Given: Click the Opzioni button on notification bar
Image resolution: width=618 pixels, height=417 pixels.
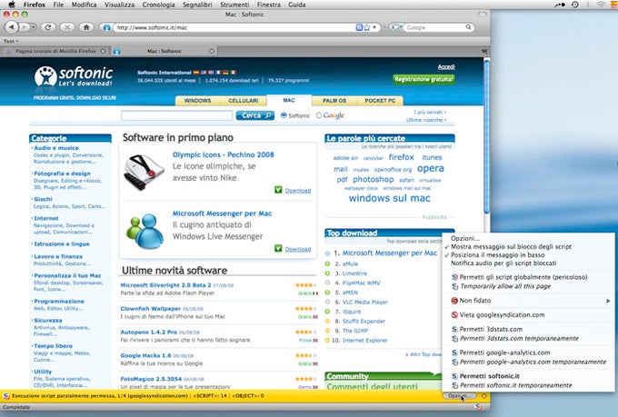Looking at the screenshot, I should point(459,396).
